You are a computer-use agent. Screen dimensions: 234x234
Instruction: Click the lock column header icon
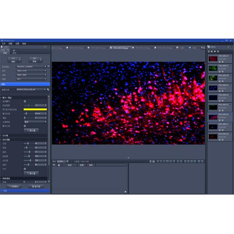[x=59, y=165]
